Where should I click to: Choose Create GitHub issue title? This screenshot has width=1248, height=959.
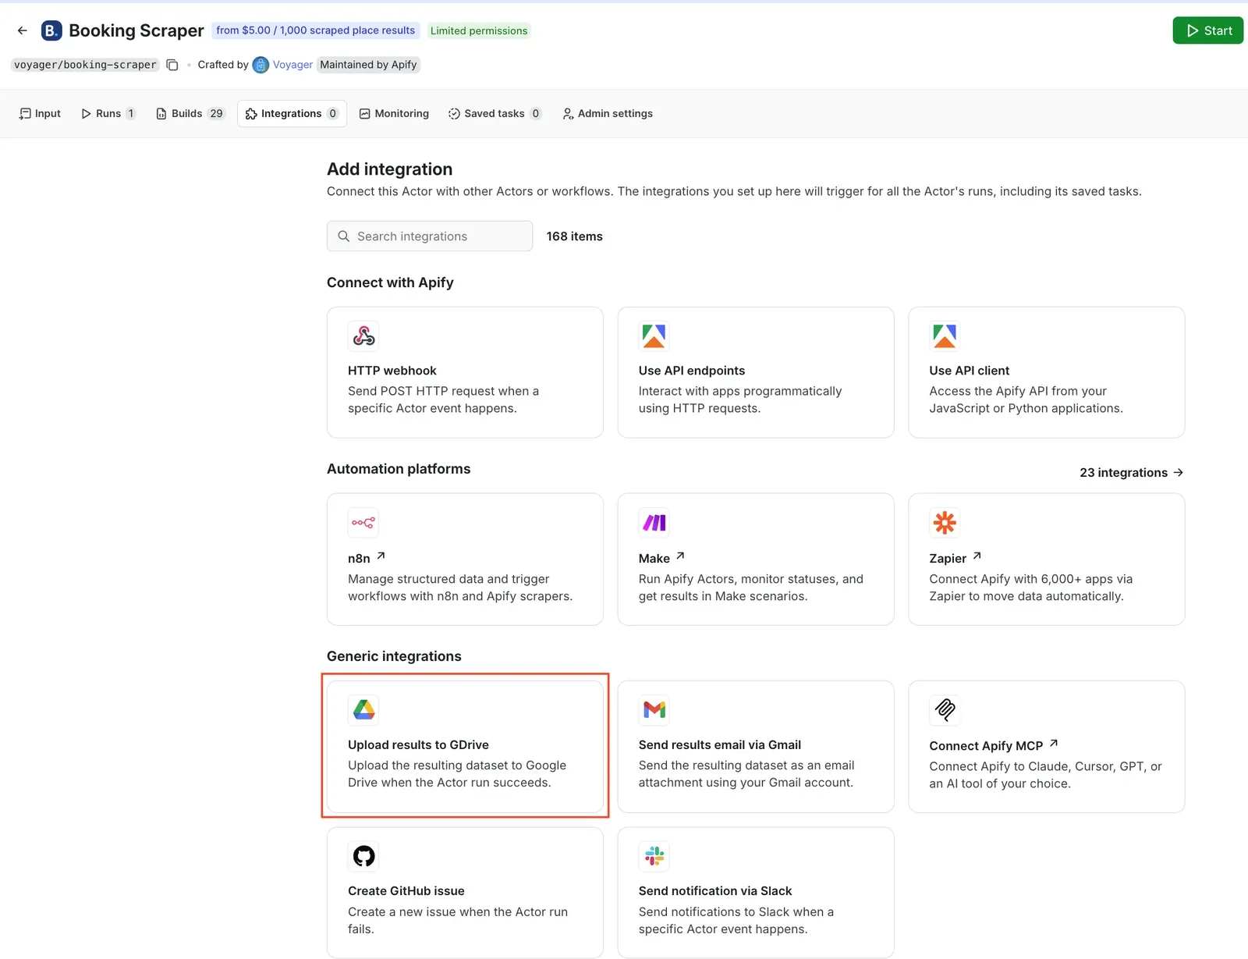coord(406,891)
